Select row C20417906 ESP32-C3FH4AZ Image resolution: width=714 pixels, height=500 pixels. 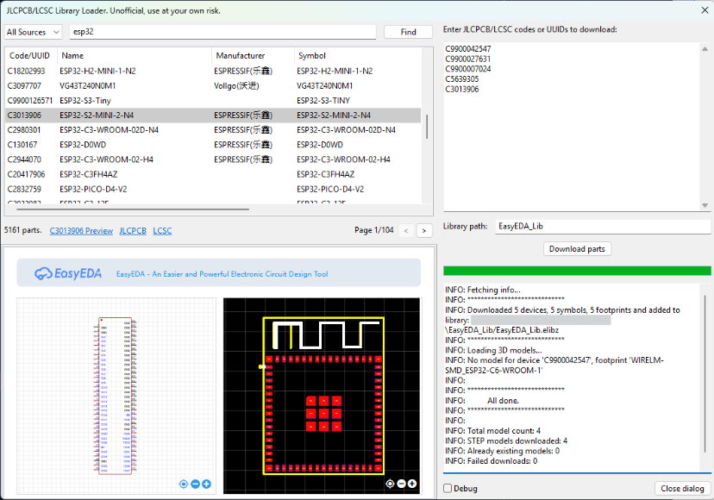click(213, 174)
